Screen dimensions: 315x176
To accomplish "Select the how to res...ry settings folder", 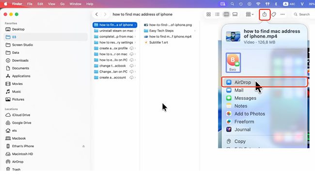I will tap(115, 42).
